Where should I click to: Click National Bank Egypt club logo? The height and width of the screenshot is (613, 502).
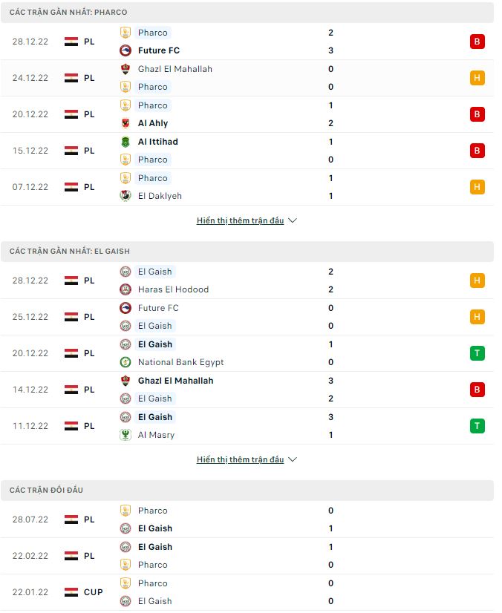pyautogui.click(x=125, y=362)
